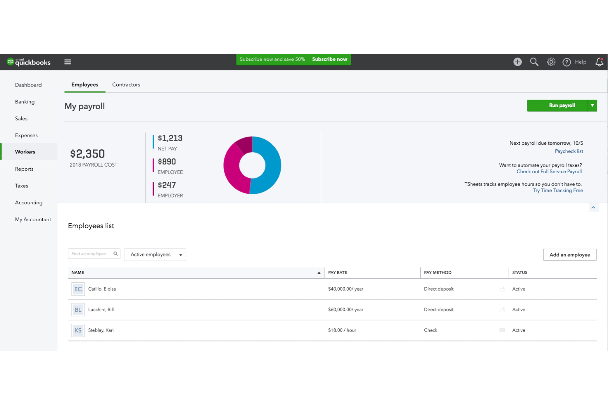Click the dark purple employer chart segment
The image size is (608, 405).
[244, 144]
